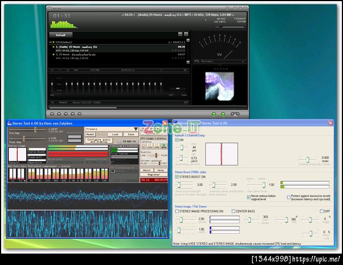Toggle the FM RDS TX checkbox
Viewport: 343px width, 265px height.
(x=120, y=141)
